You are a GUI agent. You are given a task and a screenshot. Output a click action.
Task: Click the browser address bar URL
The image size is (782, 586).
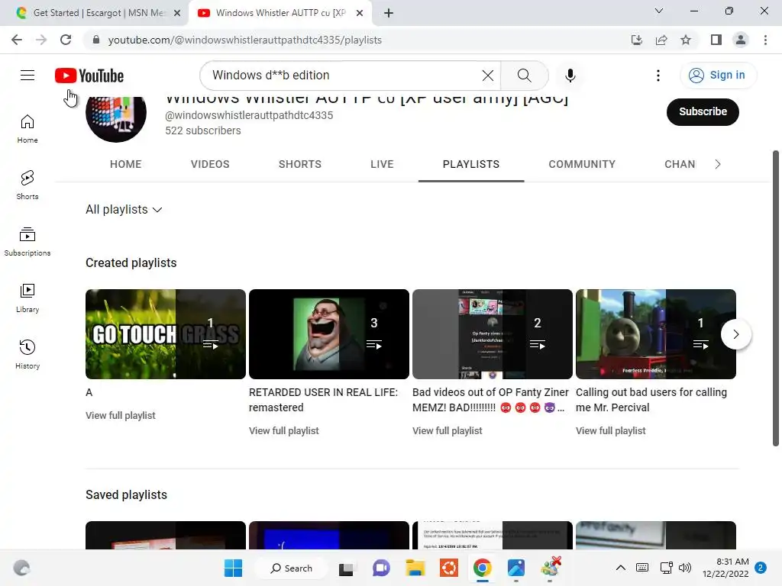coord(245,40)
